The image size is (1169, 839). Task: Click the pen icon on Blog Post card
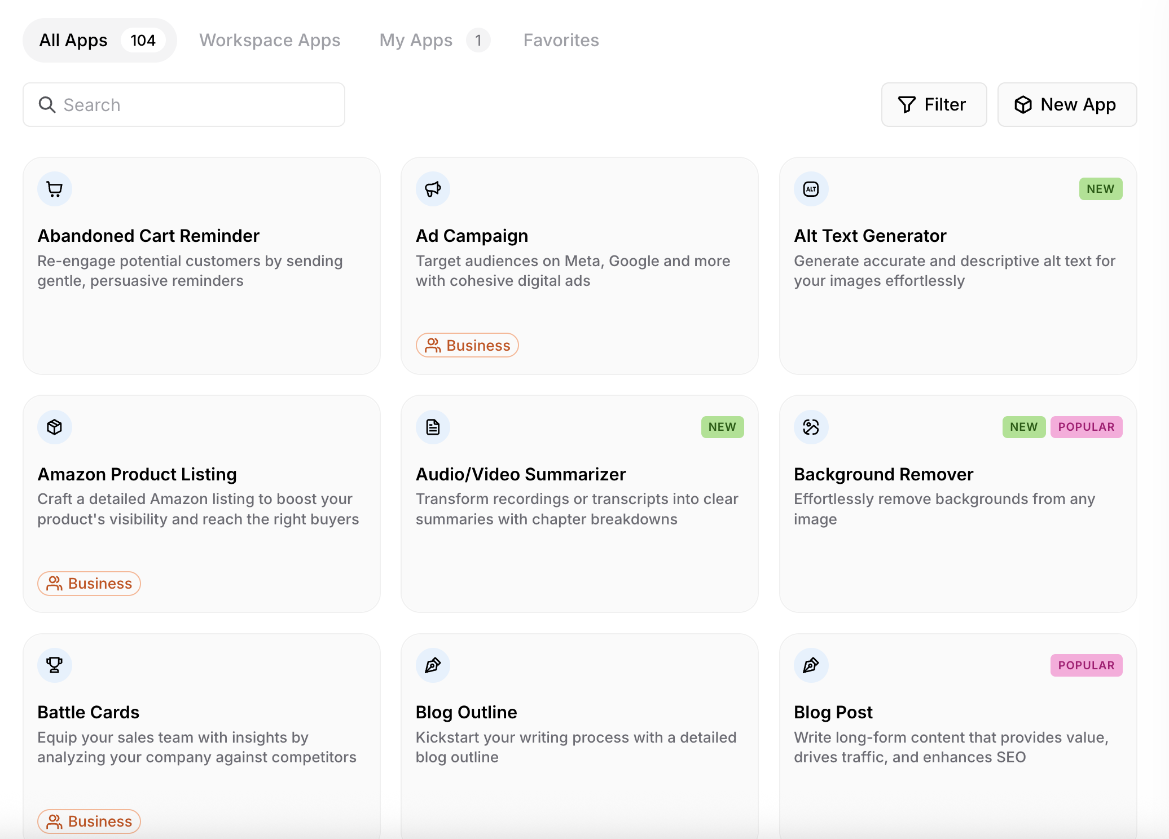coord(811,665)
